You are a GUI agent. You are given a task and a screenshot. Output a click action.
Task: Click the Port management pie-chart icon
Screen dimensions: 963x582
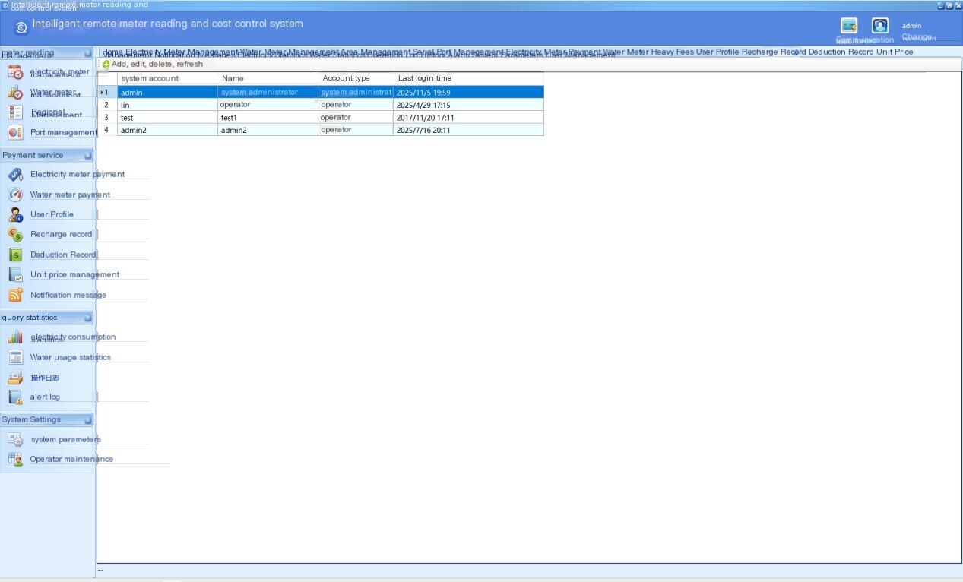(15, 132)
